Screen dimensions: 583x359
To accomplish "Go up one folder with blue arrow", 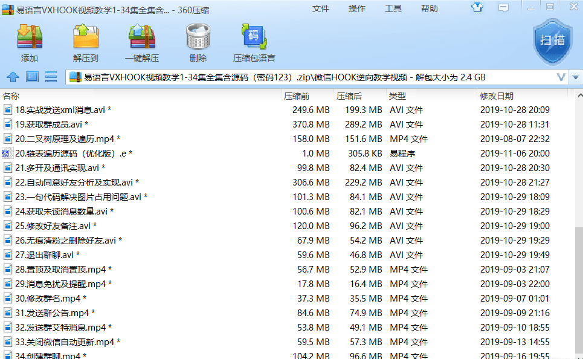I will (x=13, y=77).
